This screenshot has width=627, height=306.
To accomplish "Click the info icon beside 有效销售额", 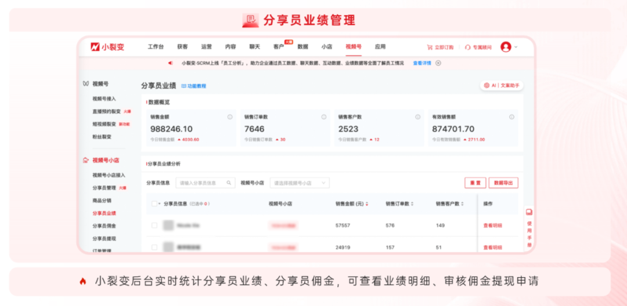I will pyautogui.click(x=511, y=117).
